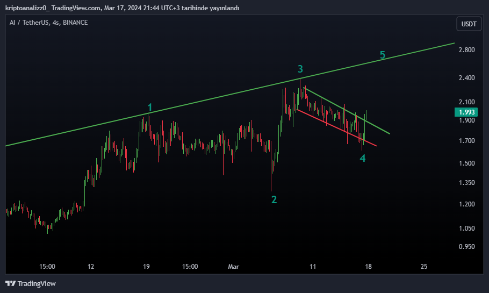Screen dimensions: 489x293
Task: Click the TradingView logo icon
Action: (x=10, y=283)
